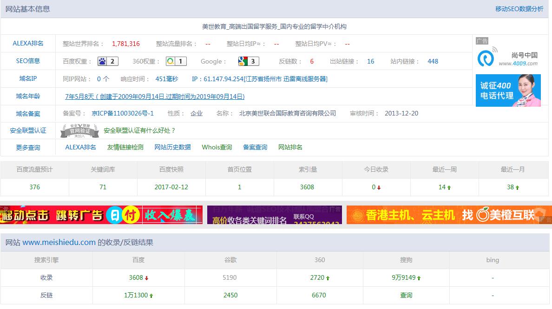Click the Baidu weight rank icon
The width and height of the screenshot is (552, 309).
tap(107, 61)
